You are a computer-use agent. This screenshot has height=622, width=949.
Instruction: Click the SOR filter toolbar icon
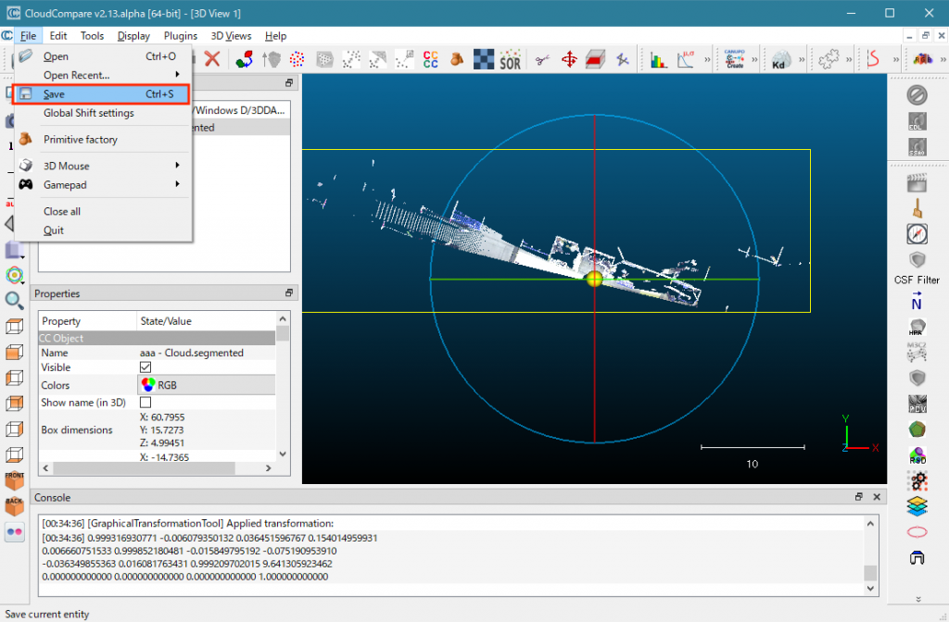510,60
